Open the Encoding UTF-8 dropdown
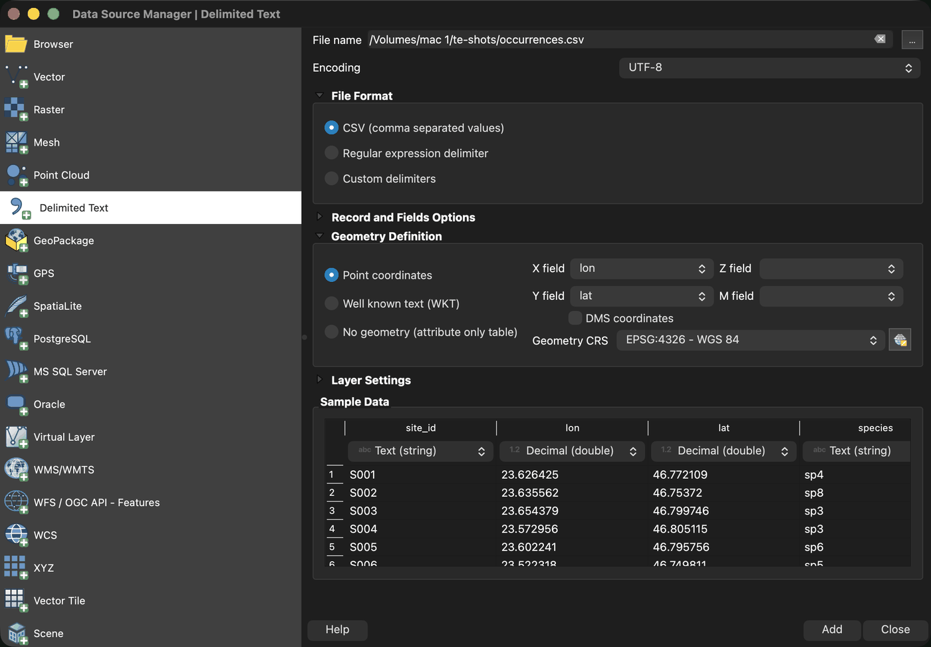 tap(769, 68)
